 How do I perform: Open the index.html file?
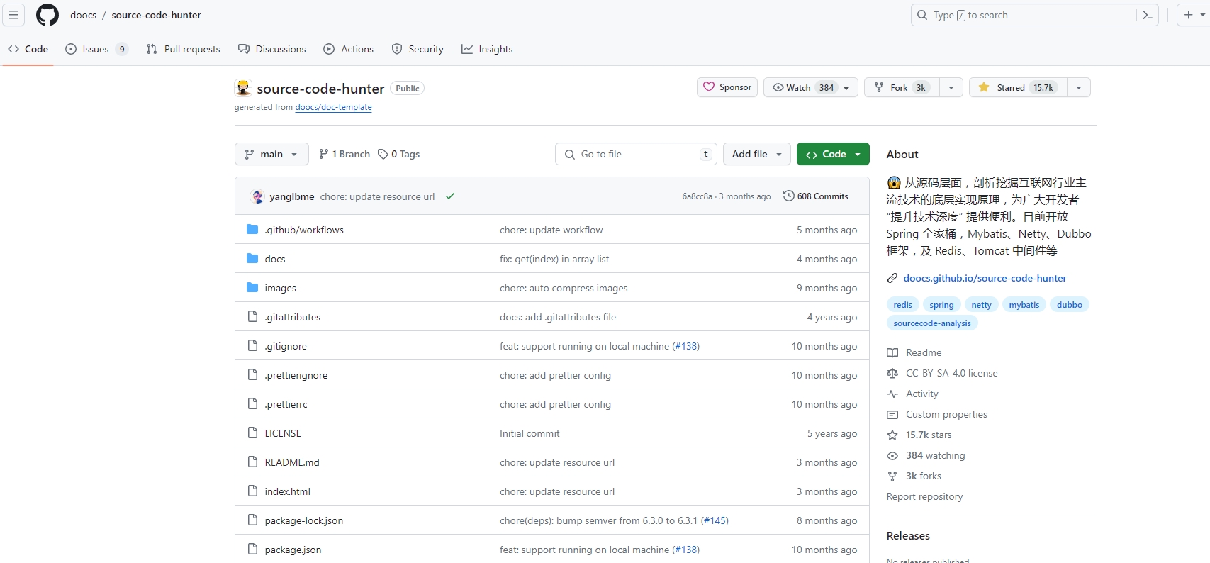[x=287, y=491]
